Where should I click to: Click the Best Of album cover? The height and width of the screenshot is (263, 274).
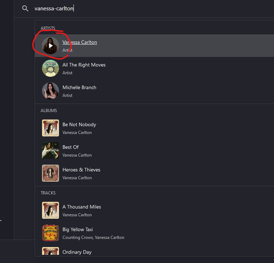[51, 150]
